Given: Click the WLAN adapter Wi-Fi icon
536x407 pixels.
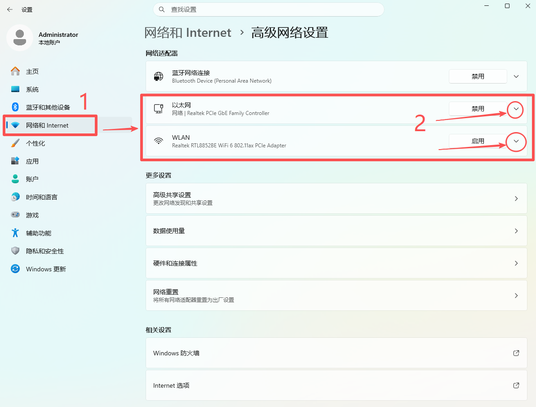Looking at the screenshot, I should 158,141.
